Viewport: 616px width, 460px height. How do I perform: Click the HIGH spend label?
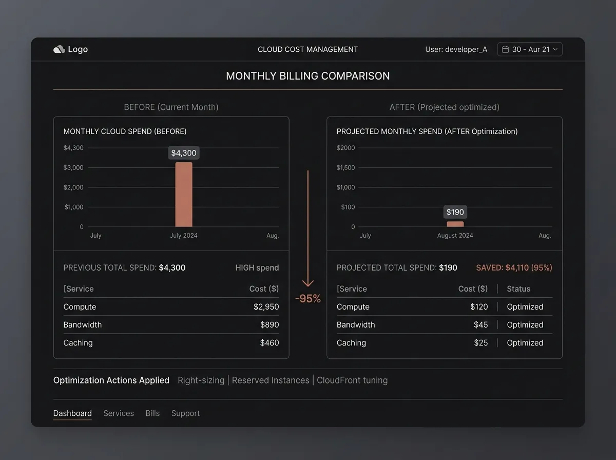click(x=257, y=267)
